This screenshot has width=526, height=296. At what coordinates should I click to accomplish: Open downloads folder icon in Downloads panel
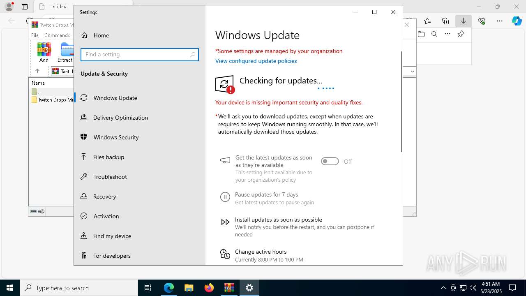421,34
